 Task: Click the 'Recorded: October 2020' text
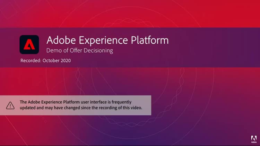(46, 61)
